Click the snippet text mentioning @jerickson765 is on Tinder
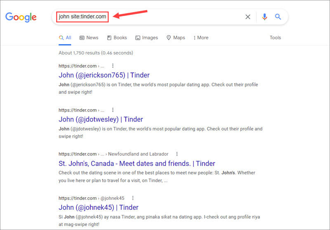The image size is (330, 230). tap(158, 89)
